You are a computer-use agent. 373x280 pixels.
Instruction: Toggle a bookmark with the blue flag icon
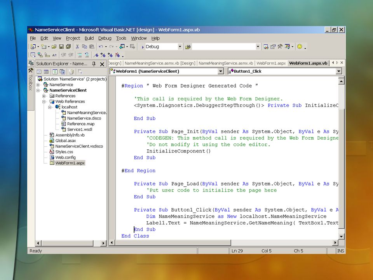coord(96,55)
